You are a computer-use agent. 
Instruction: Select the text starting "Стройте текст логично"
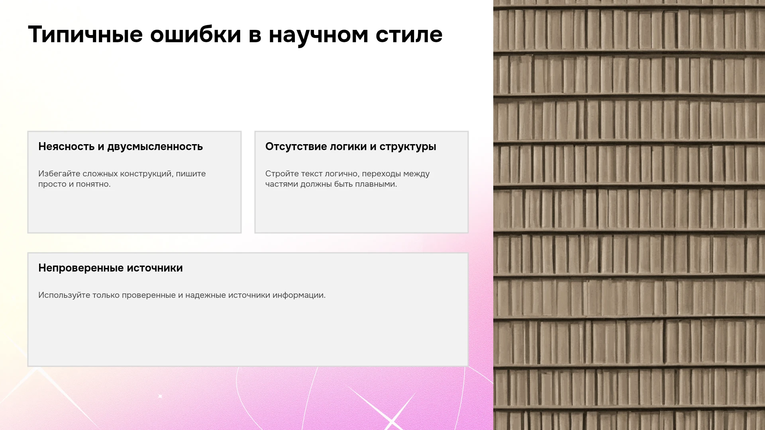tap(347, 179)
